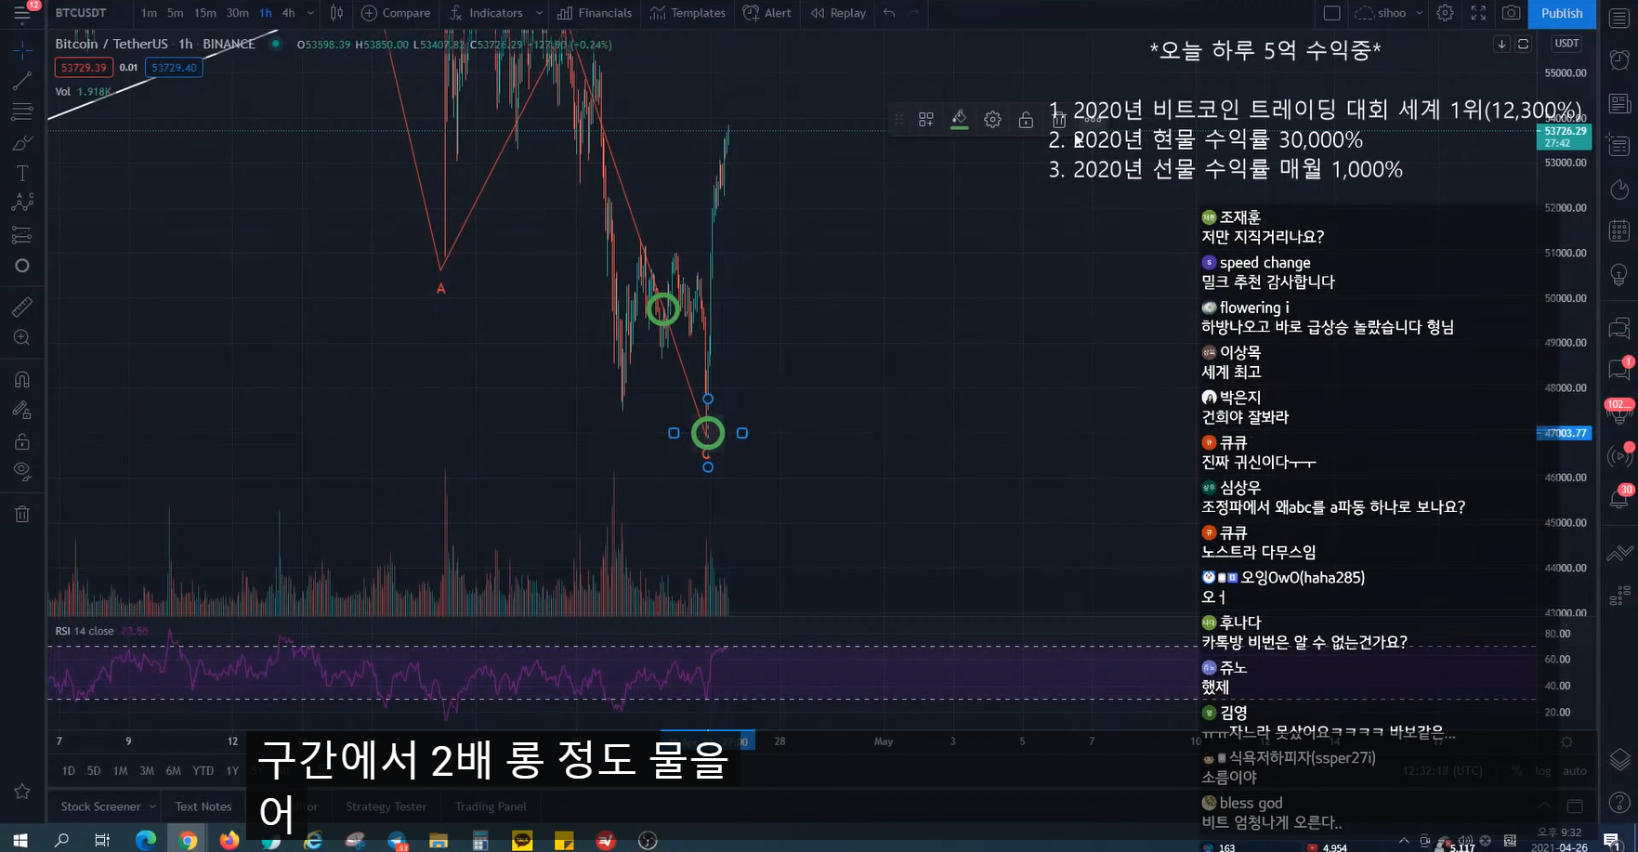The height and width of the screenshot is (852, 1638).
Task: Open the drawing's line color tool
Action: (960, 119)
